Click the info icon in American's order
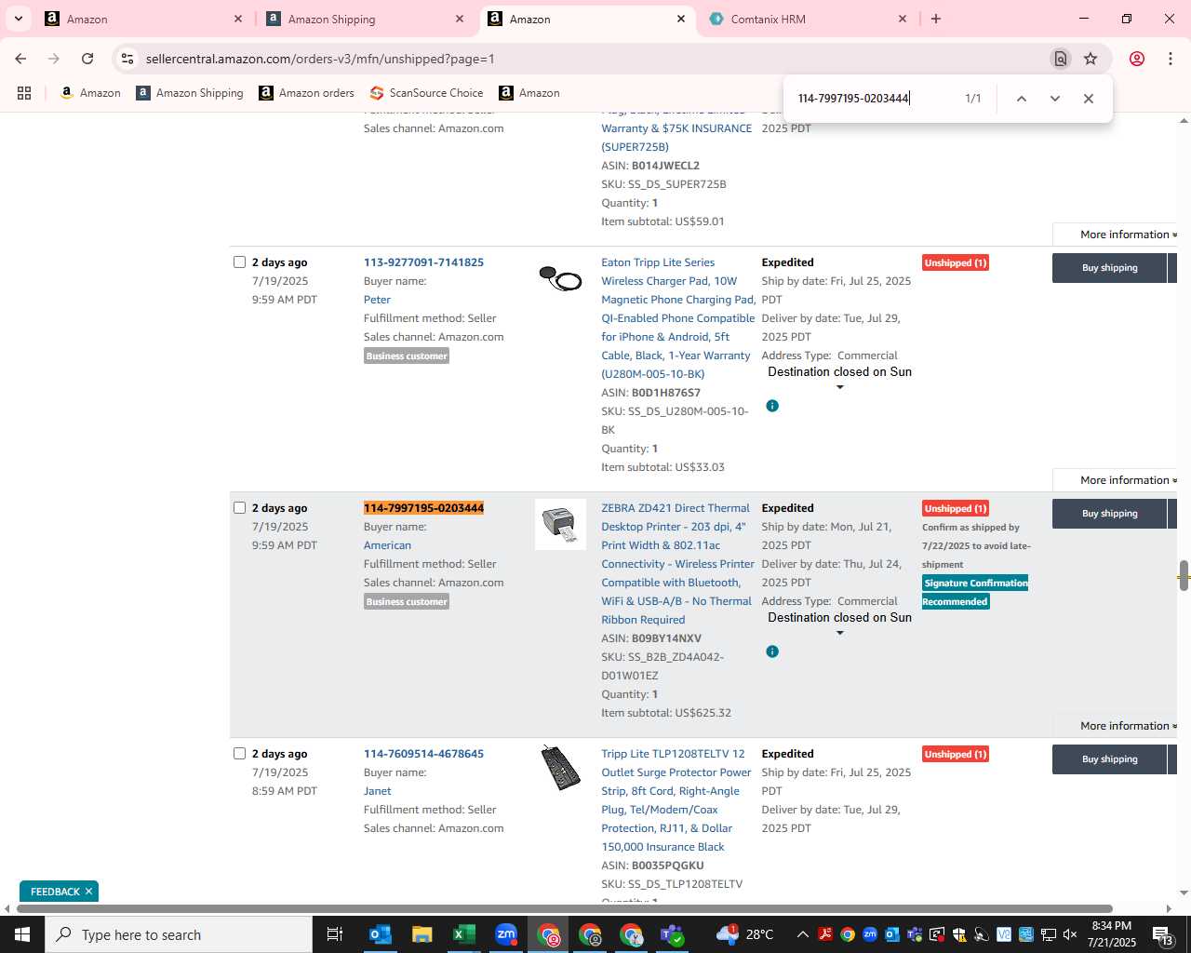Screen dimensions: 1191x953 772,651
